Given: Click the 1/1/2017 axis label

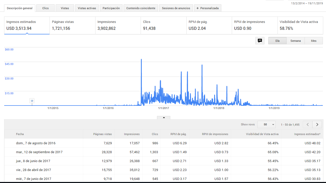Looking at the screenshot, I should (163, 108).
